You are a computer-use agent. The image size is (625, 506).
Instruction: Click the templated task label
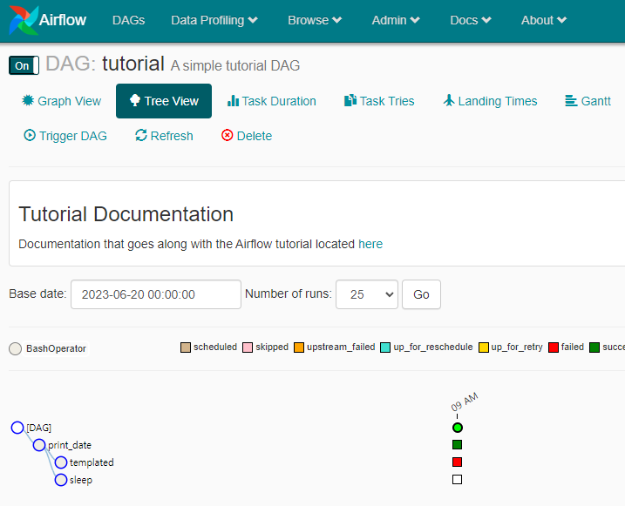coord(92,462)
